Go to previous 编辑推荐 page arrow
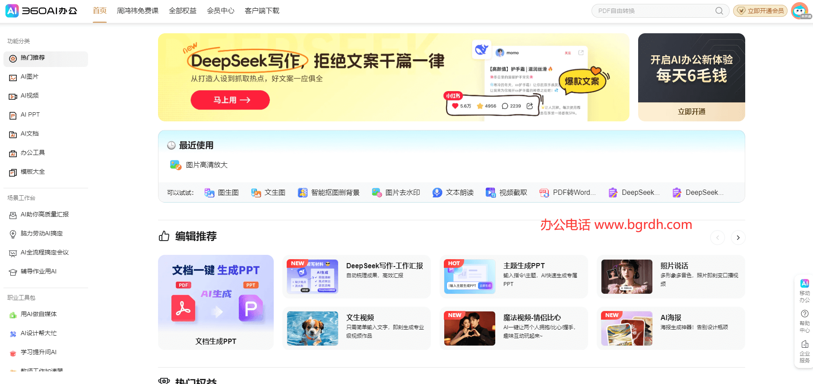This screenshot has height=384, width=813. coord(717,238)
